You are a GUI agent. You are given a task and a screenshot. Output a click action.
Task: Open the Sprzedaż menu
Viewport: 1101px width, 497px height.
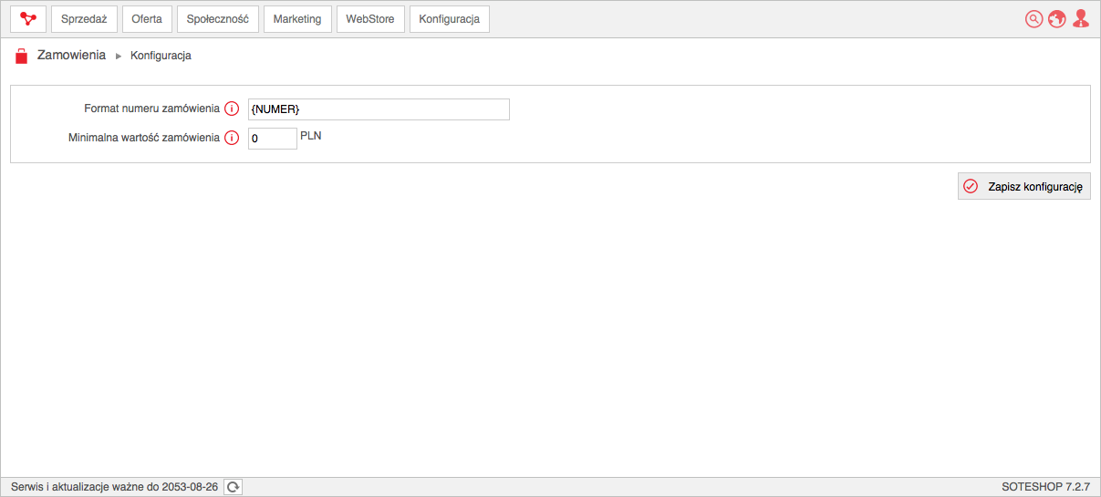click(84, 19)
